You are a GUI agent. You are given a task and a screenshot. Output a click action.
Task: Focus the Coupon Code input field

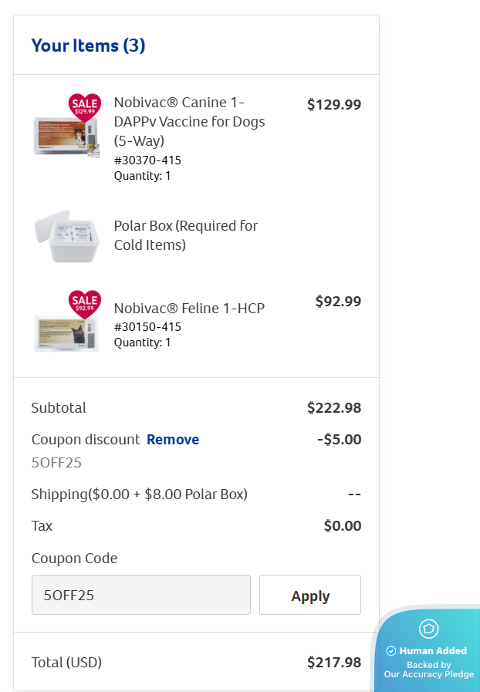(141, 595)
